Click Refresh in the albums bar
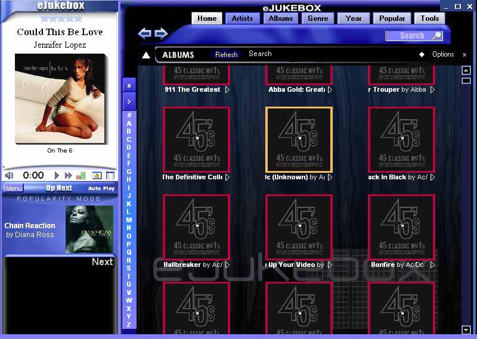477x339 pixels. click(226, 55)
